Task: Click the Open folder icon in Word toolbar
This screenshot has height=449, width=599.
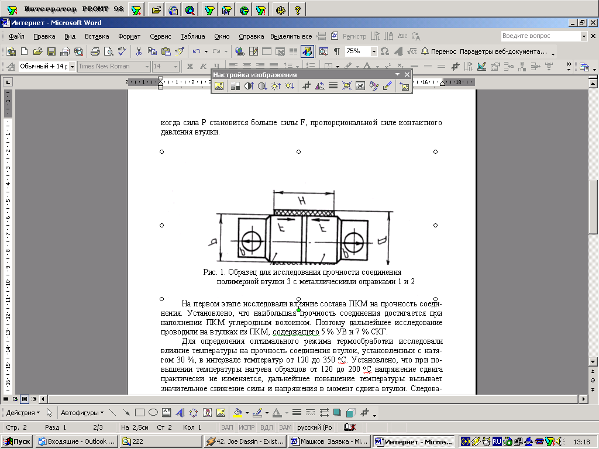Action: (37, 51)
